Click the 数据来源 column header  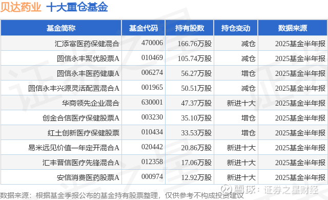[x=293, y=28]
